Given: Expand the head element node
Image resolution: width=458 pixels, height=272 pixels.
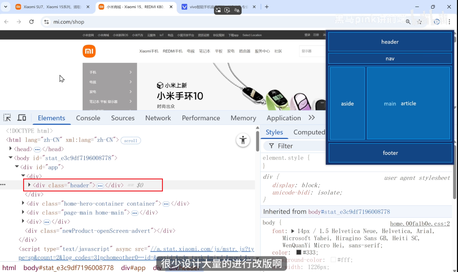Looking at the screenshot, I should [11, 148].
